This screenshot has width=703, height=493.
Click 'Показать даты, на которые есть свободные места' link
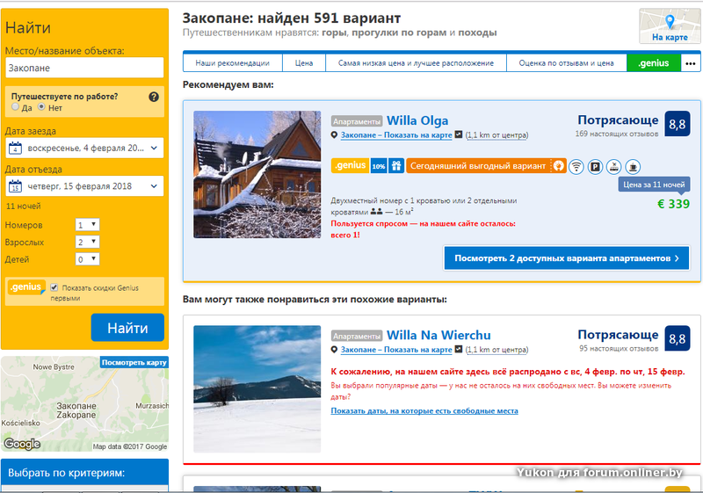[424, 411]
